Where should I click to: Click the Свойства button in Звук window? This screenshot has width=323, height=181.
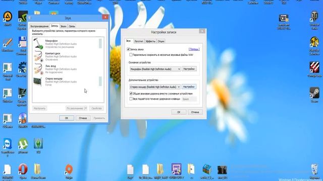coord(96,108)
